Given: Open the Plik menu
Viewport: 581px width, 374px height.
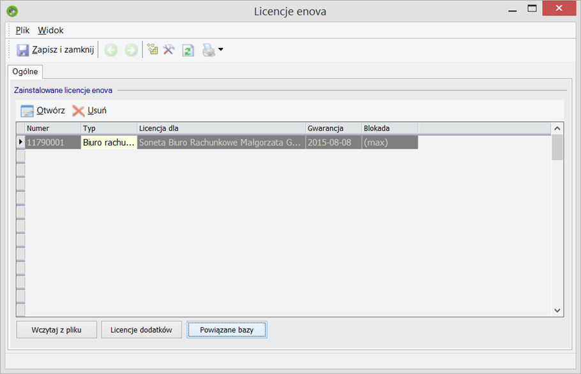Looking at the screenshot, I should [22, 31].
